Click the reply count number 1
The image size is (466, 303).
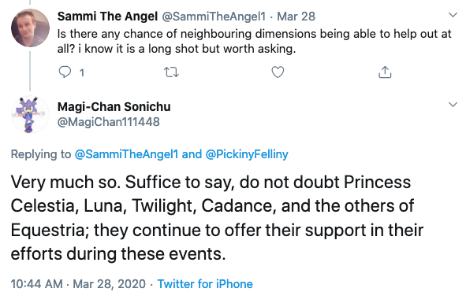point(82,72)
